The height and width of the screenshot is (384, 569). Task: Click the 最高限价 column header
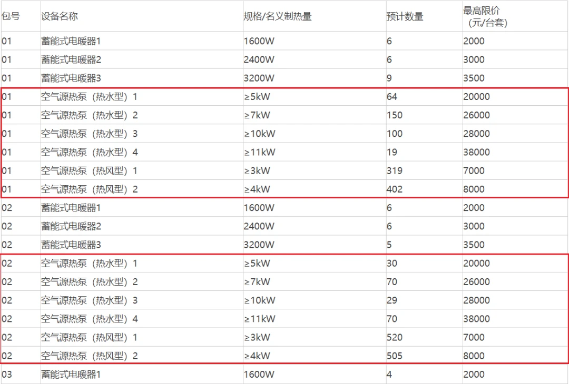pyautogui.click(x=482, y=11)
